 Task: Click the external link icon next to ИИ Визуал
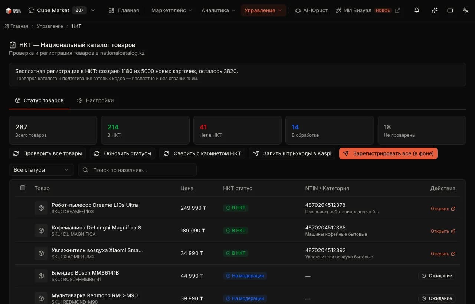[x=397, y=10]
